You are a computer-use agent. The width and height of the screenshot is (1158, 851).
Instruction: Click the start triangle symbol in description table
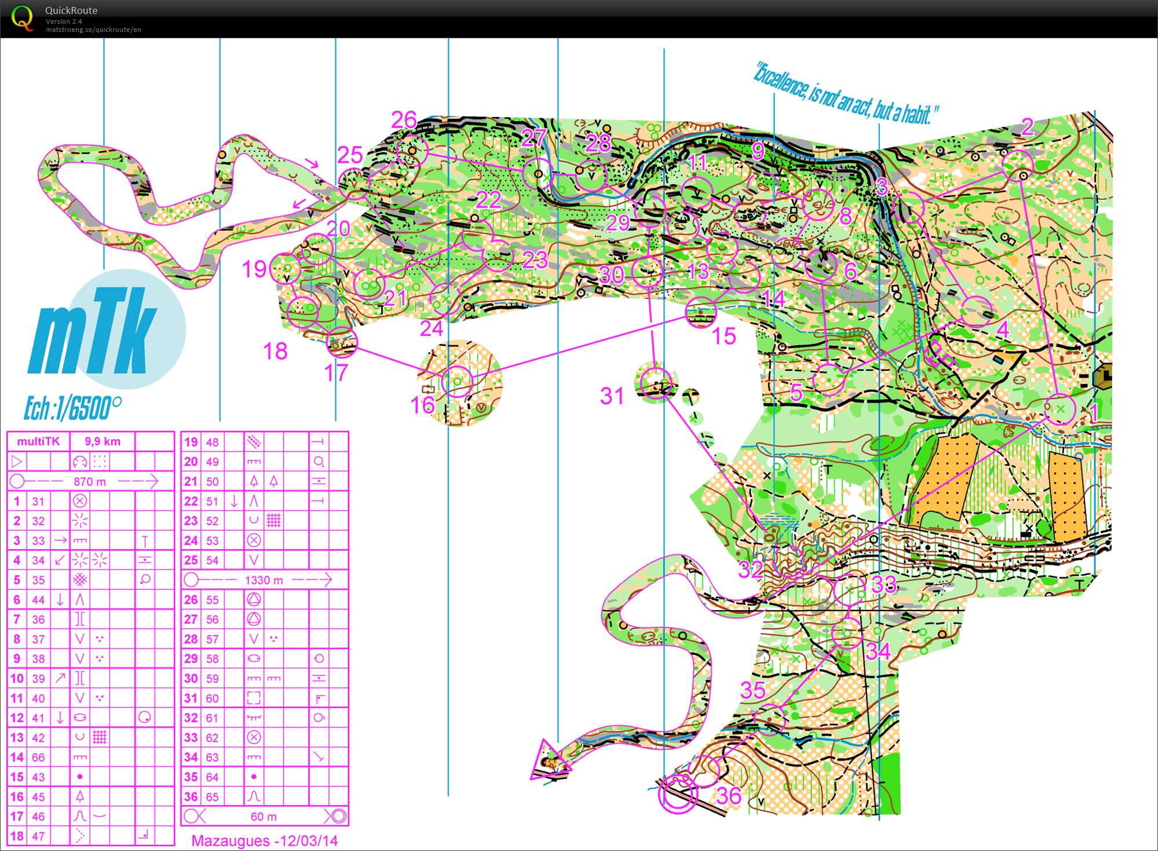17,462
